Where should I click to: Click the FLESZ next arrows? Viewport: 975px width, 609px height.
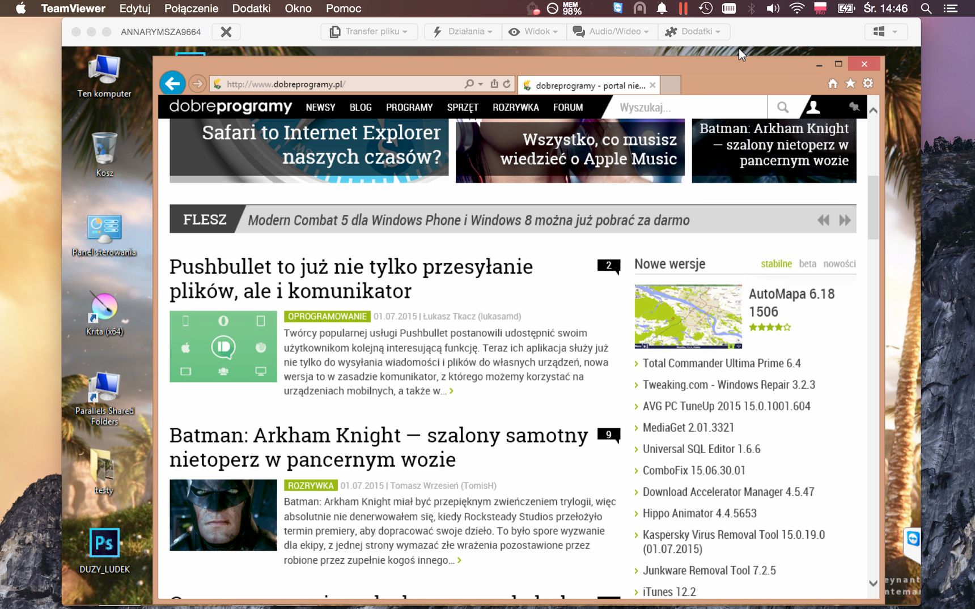coord(845,220)
